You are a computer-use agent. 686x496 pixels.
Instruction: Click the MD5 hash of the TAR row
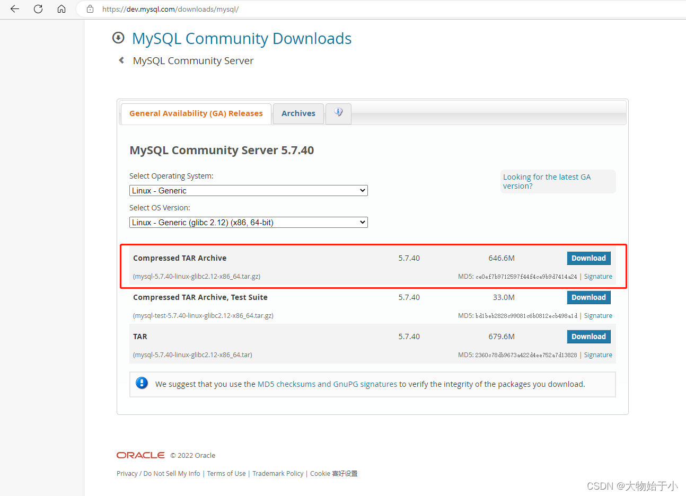[x=526, y=355]
